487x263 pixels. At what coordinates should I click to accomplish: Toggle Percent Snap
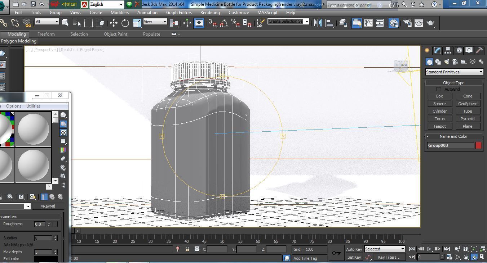click(x=235, y=23)
